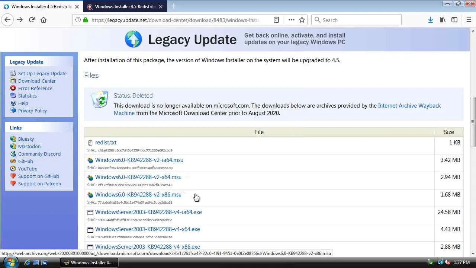476x268 pixels.
Task: Go back to the previous page
Action: point(8,20)
